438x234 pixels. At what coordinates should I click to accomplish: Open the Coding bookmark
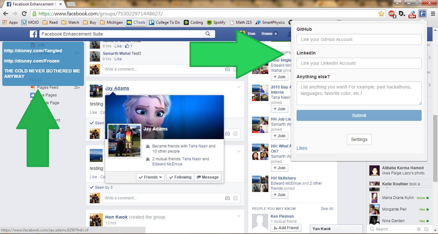pyautogui.click(x=193, y=22)
